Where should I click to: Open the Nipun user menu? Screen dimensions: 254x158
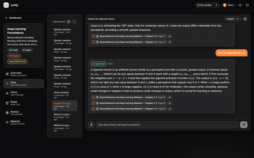pyautogui.click(x=228, y=5)
